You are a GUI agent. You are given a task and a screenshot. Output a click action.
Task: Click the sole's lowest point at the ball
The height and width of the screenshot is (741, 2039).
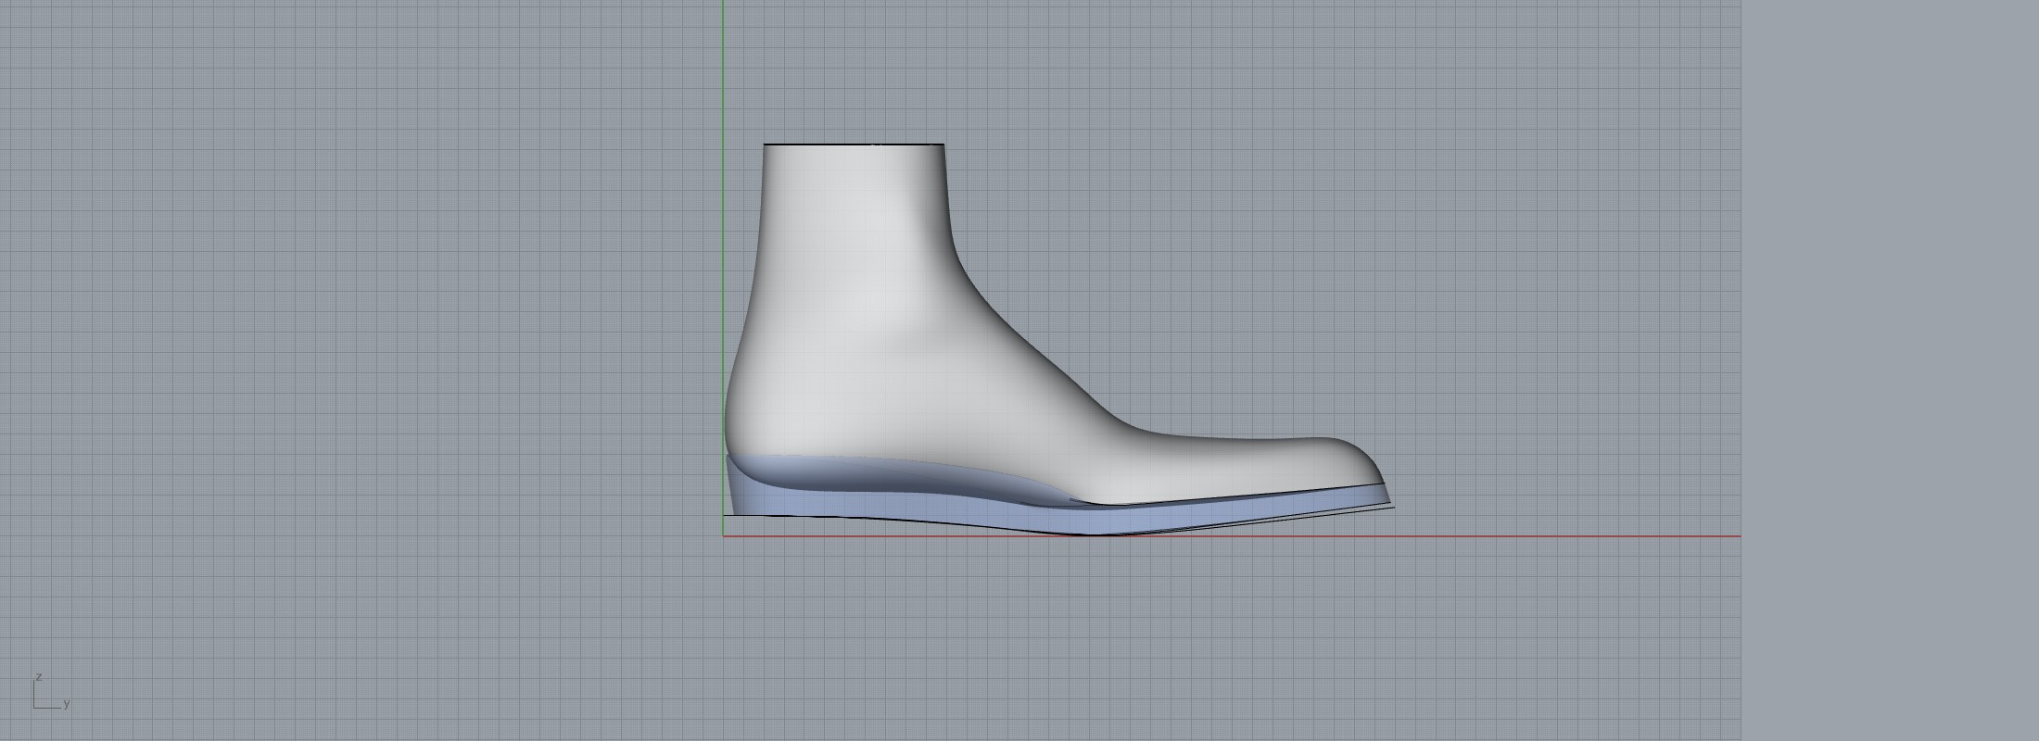1094,532
